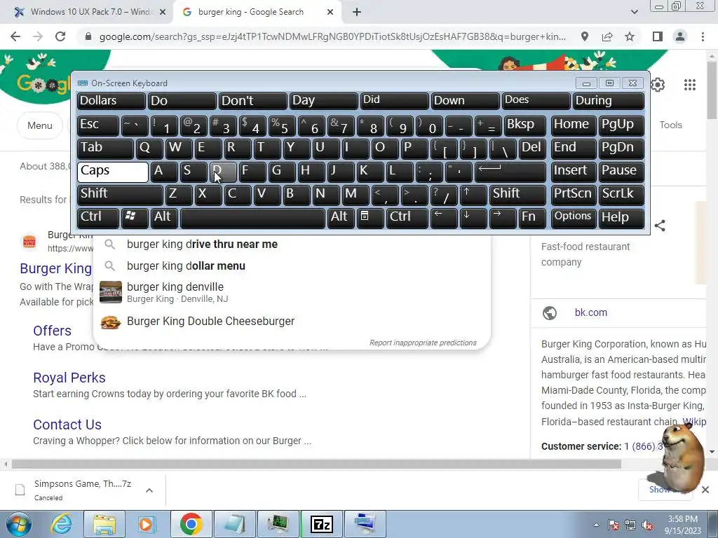The image size is (718, 538).
Task: Click the Enter key on the keyboard
Action: [510, 172]
